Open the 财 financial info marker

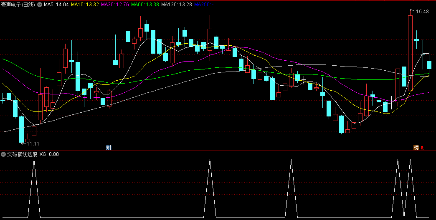(x=109, y=148)
